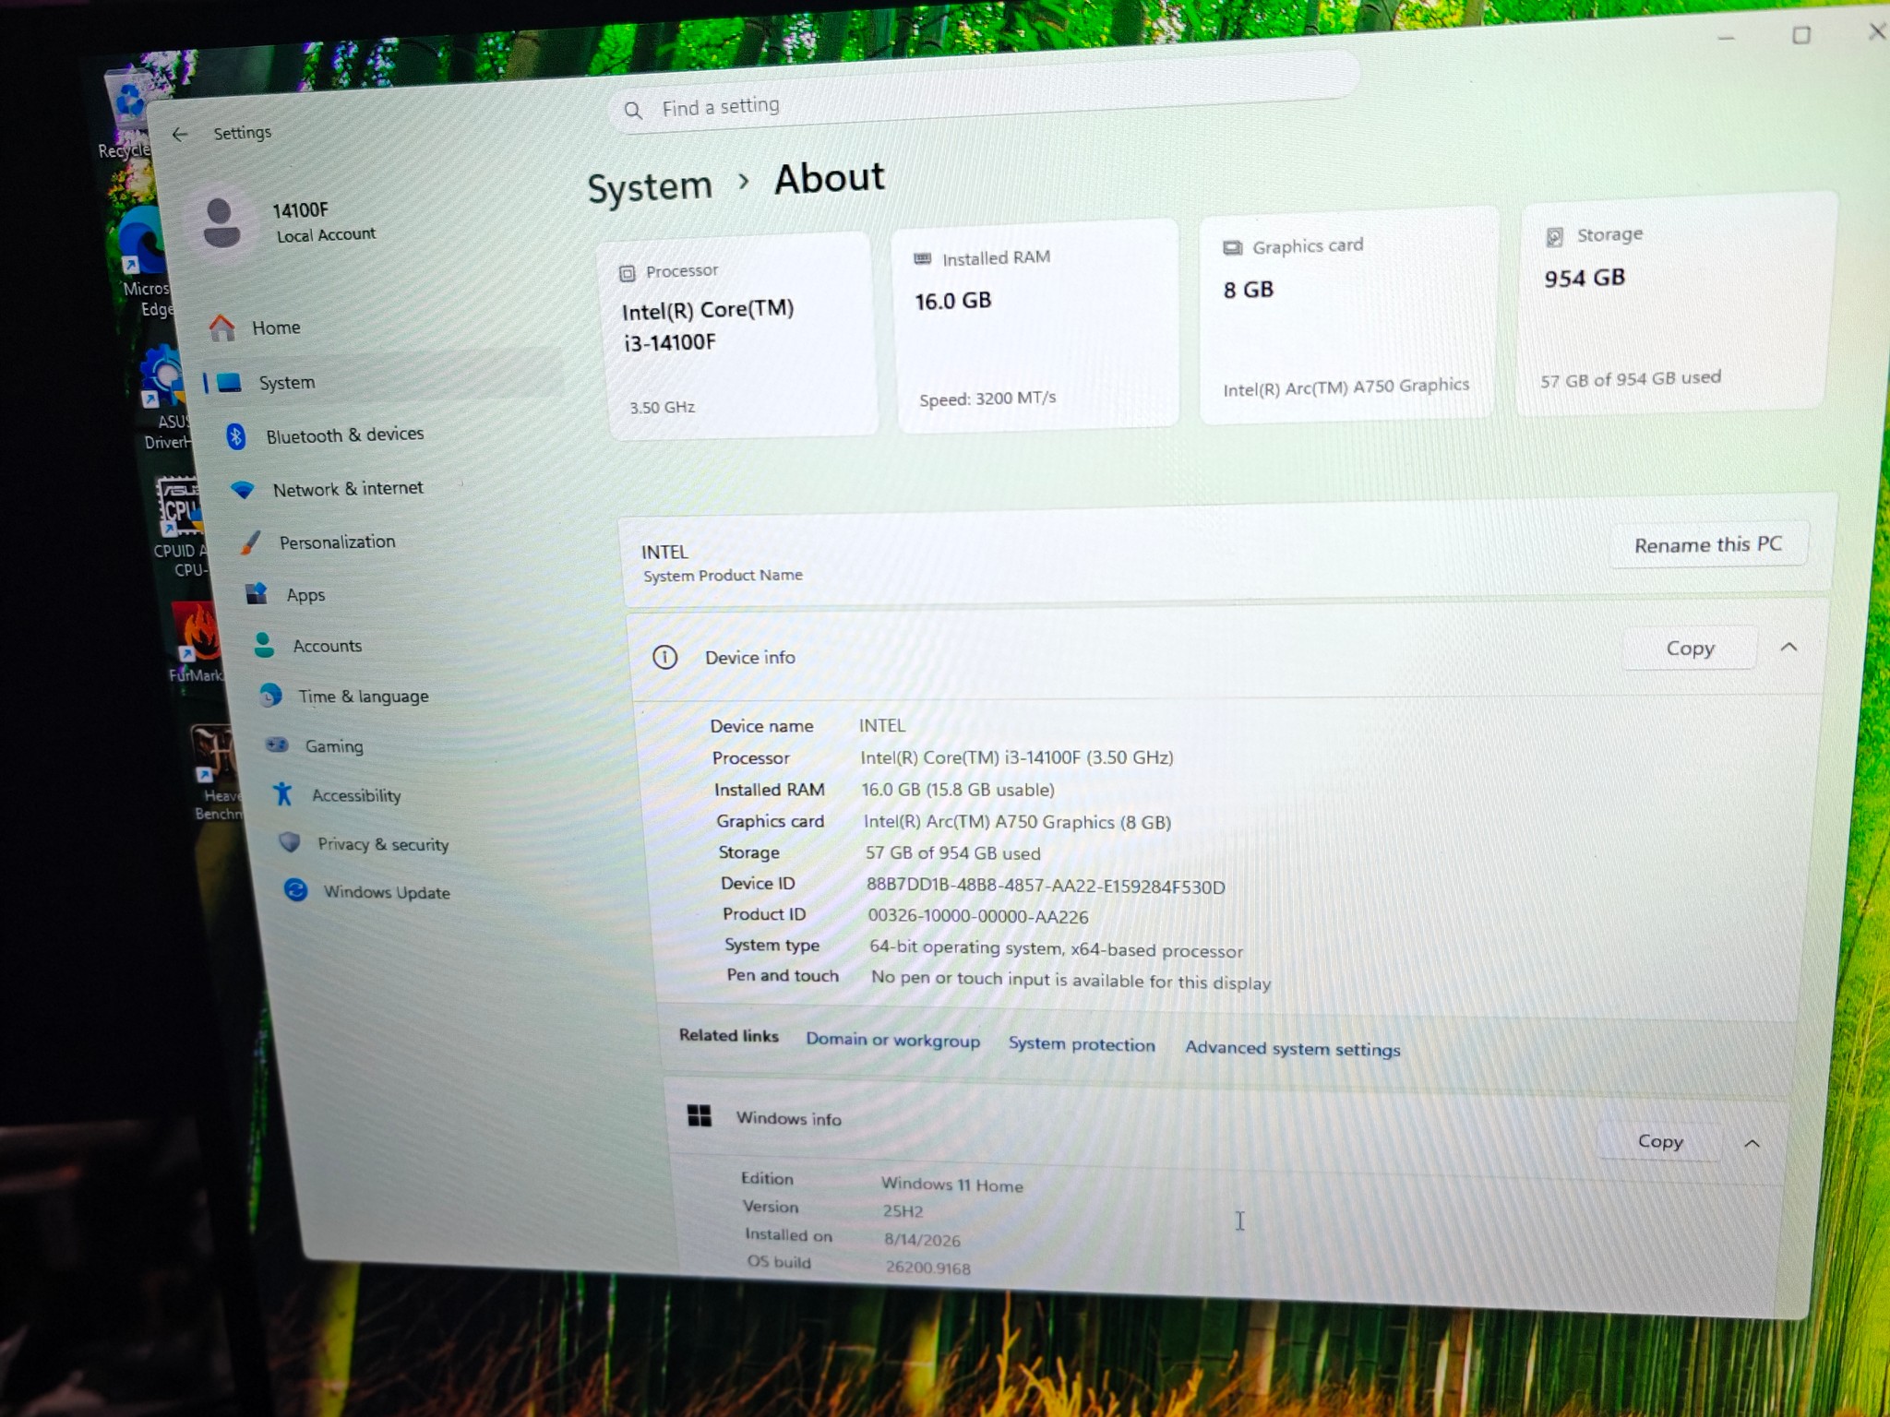Open Bluetooth & devices settings
Image resolution: width=1890 pixels, height=1417 pixels.
click(344, 435)
